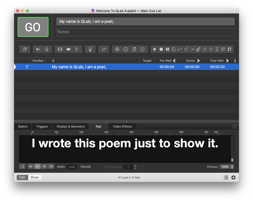This screenshot has width=253, height=202.
Task: Add a Group cue from toolbar
Action: [x=25, y=49]
